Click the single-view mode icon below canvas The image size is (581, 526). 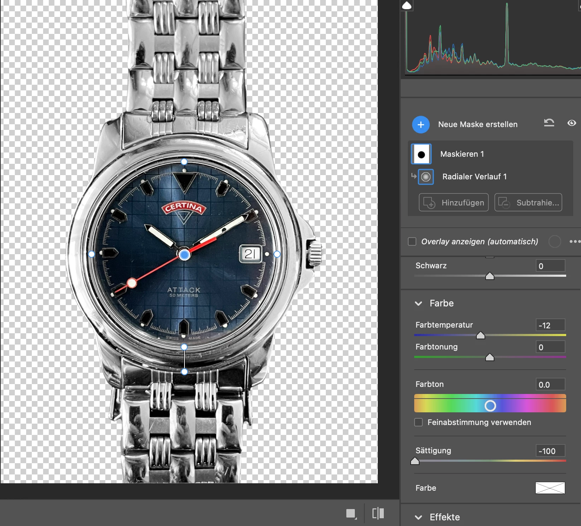click(x=351, y=513)
